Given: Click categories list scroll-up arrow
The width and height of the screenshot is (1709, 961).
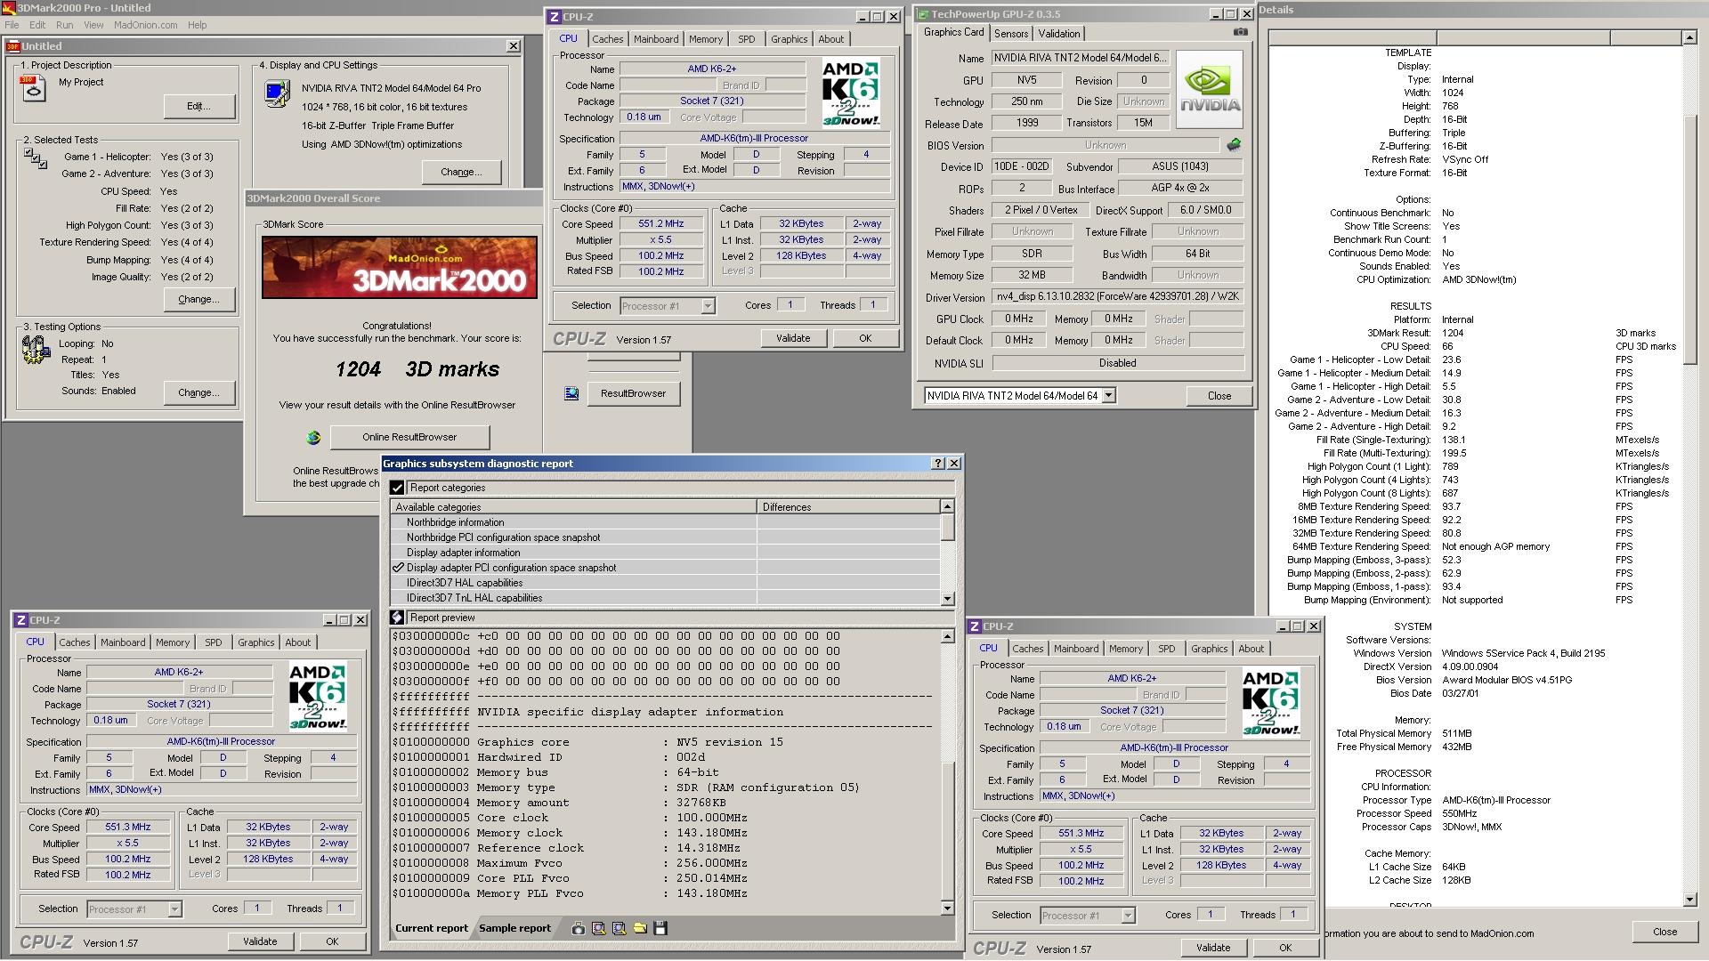Looking at the screenshot, I should click(x=947, y=506).
